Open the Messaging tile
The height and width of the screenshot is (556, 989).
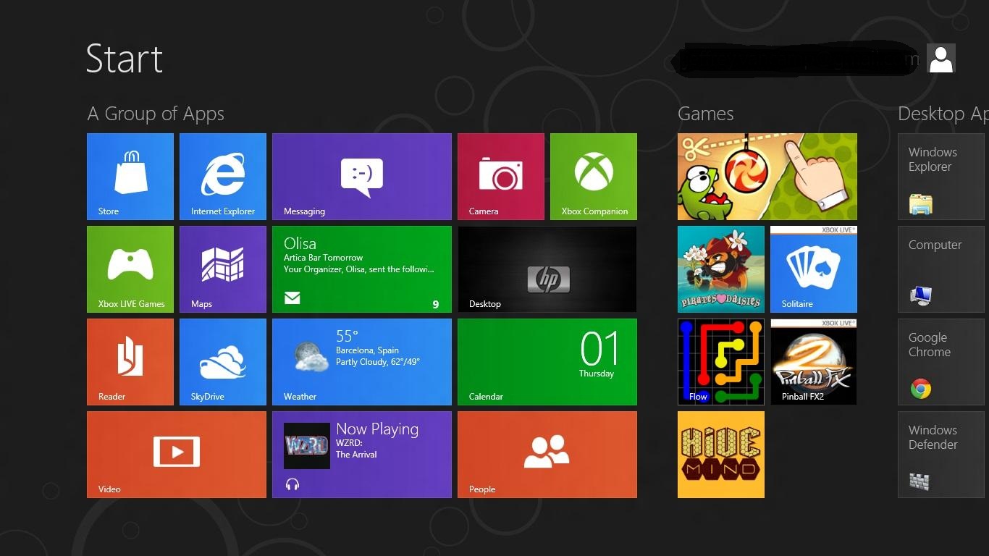362,177
